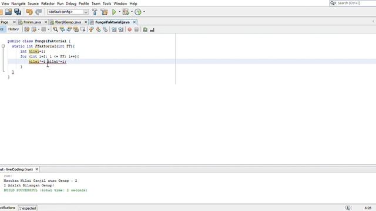Open the Run Project dropdown arrow
The image size is (376, 211).
(119, 12)
